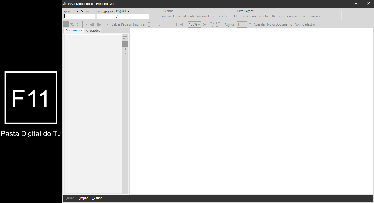Toggle the first highlighted view-mode toolbar icon
This screenshot has height=203, width=374.
coord(66,24)
